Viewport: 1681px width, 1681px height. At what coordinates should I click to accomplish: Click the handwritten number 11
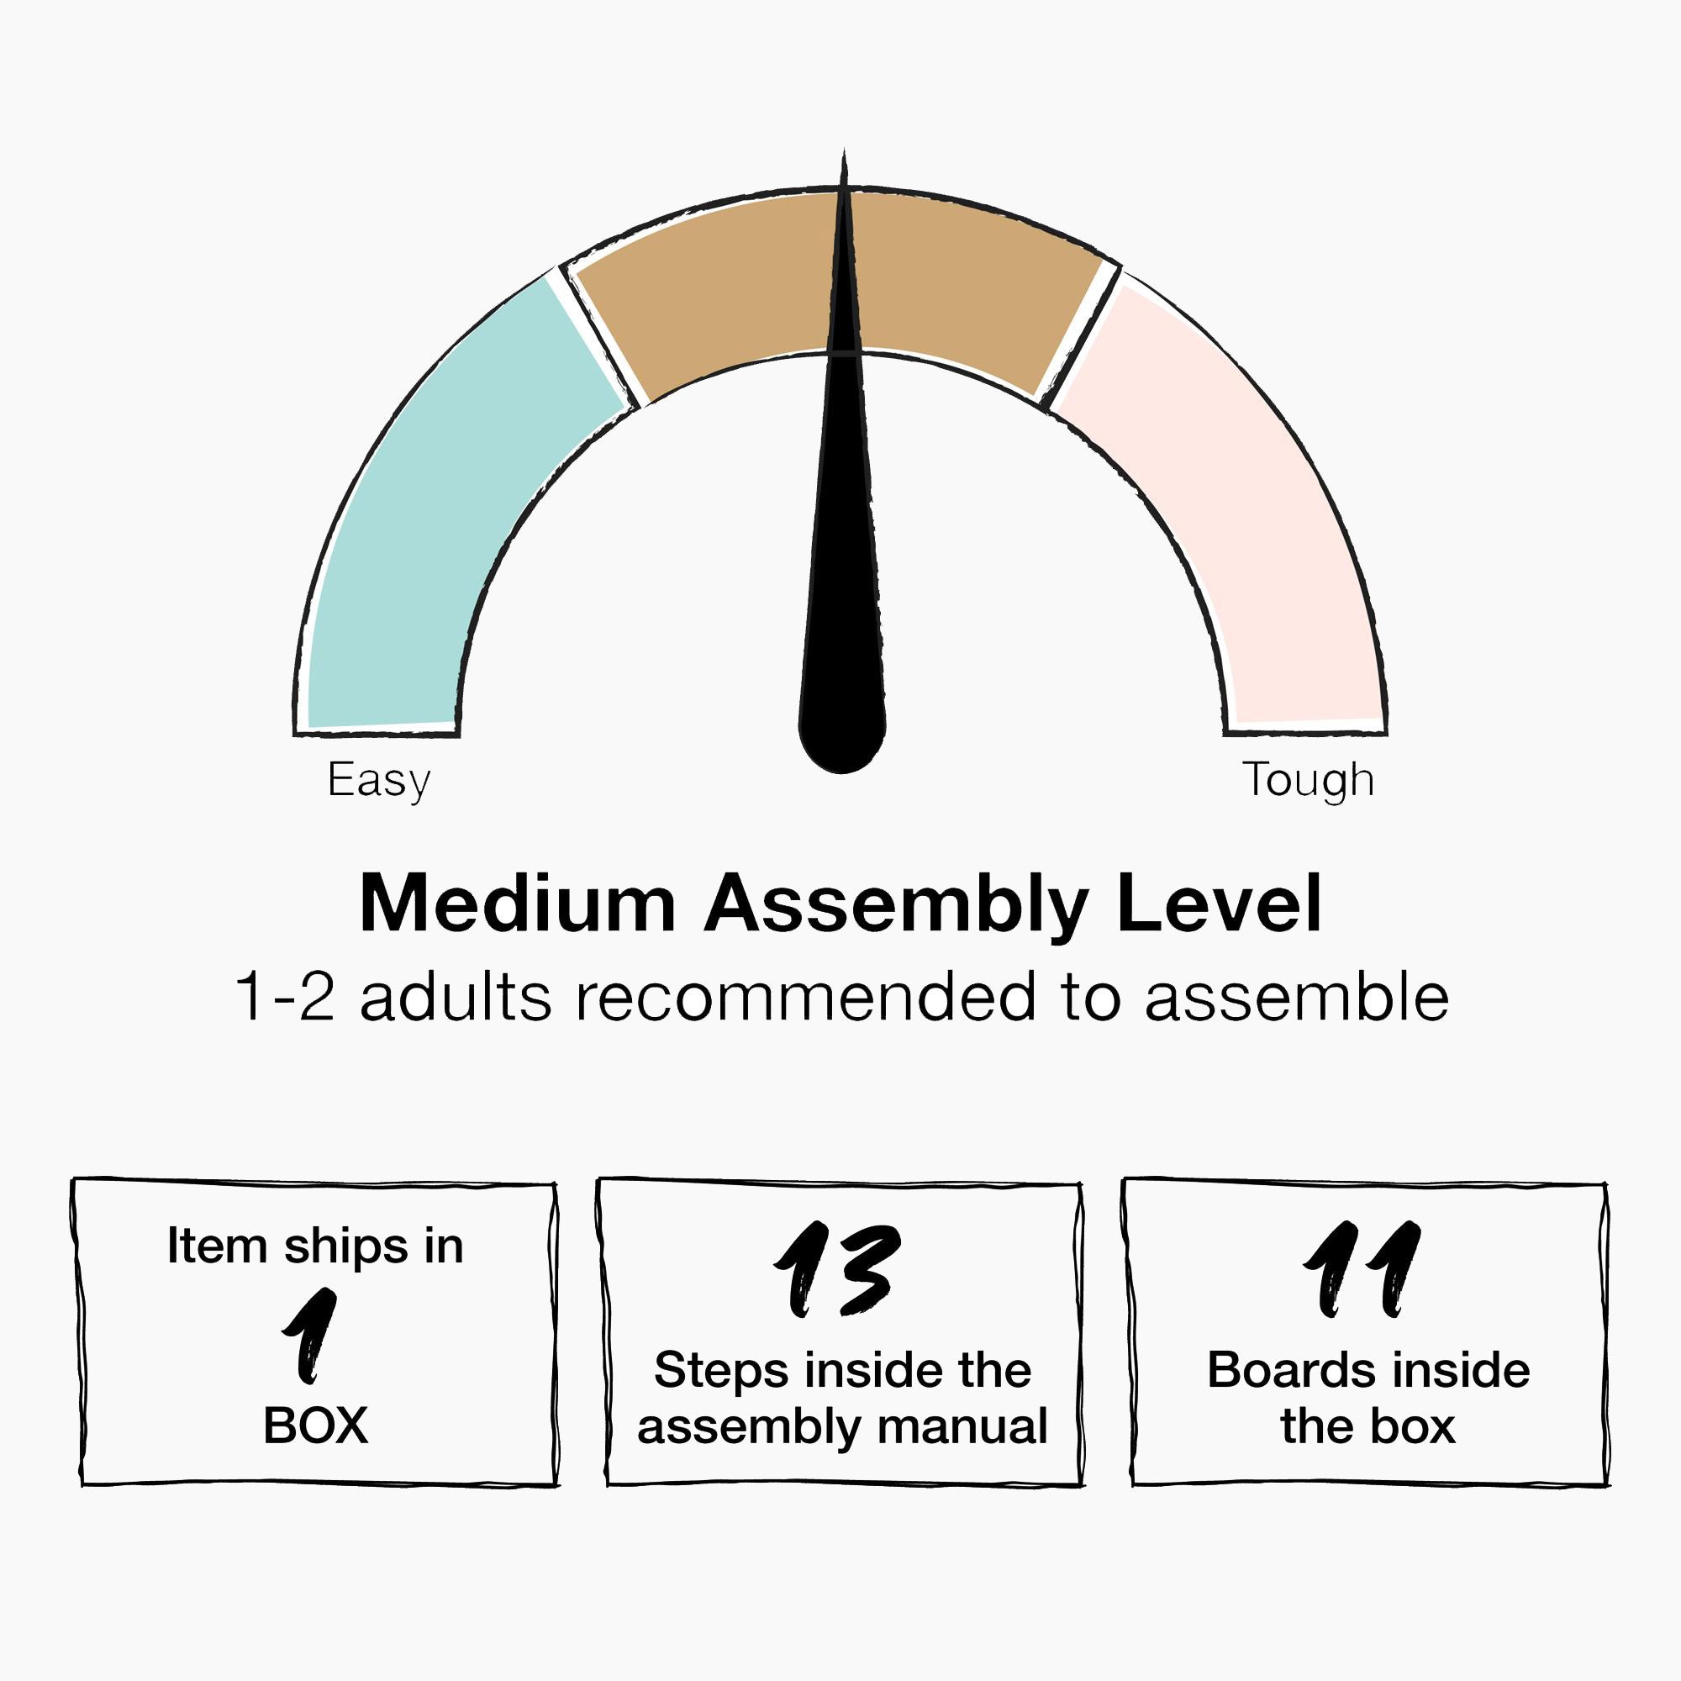click(1362, 1269)
